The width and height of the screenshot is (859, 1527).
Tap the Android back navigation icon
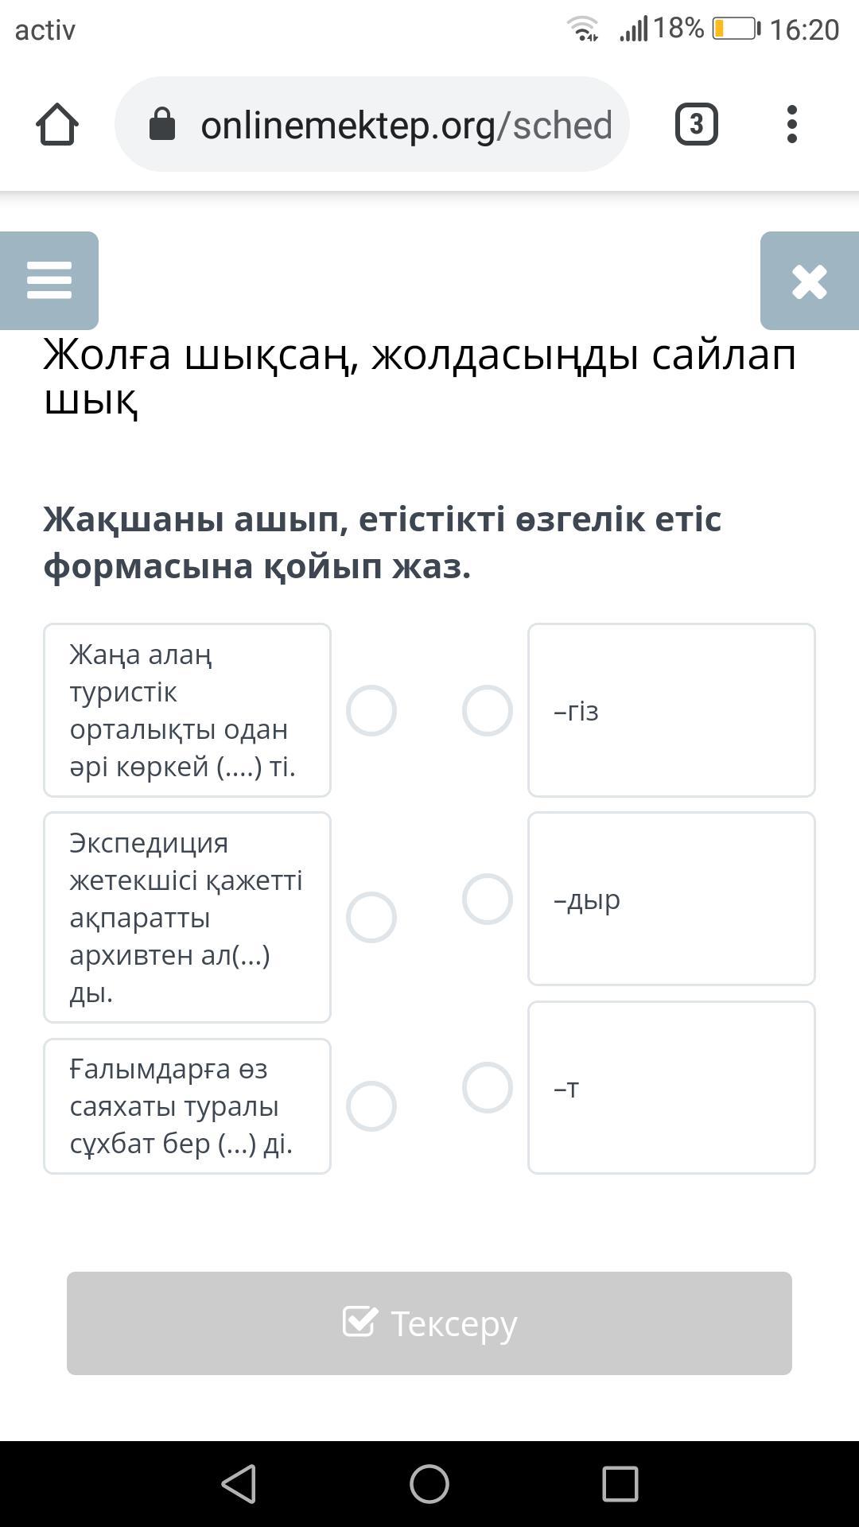tap(239, 1484)
